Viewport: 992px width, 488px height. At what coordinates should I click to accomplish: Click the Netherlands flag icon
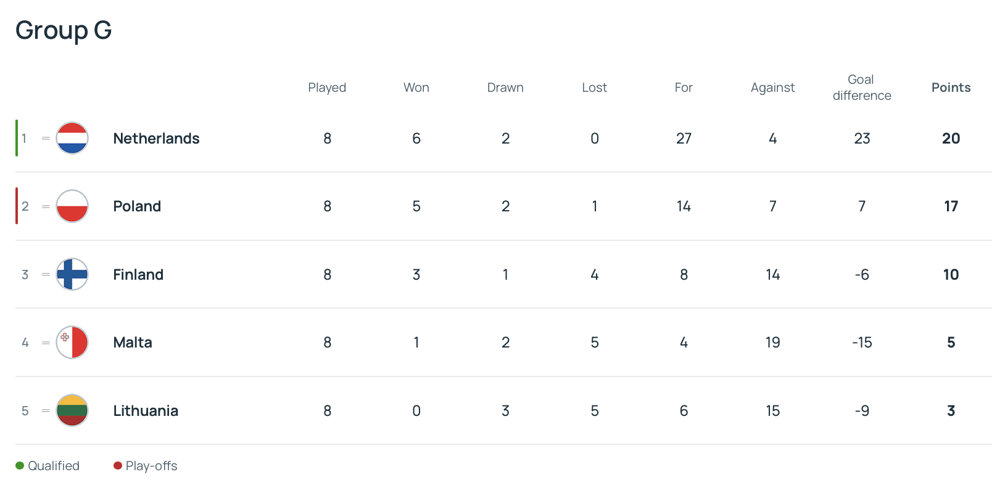click(x=72, y=138)
